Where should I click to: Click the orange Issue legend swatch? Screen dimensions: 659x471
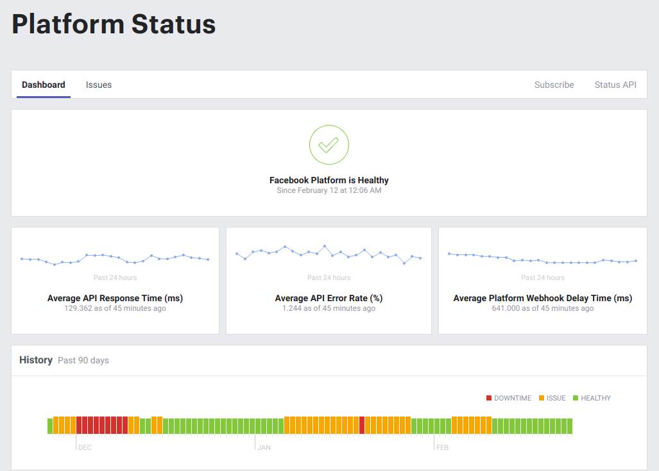point(542,398)
